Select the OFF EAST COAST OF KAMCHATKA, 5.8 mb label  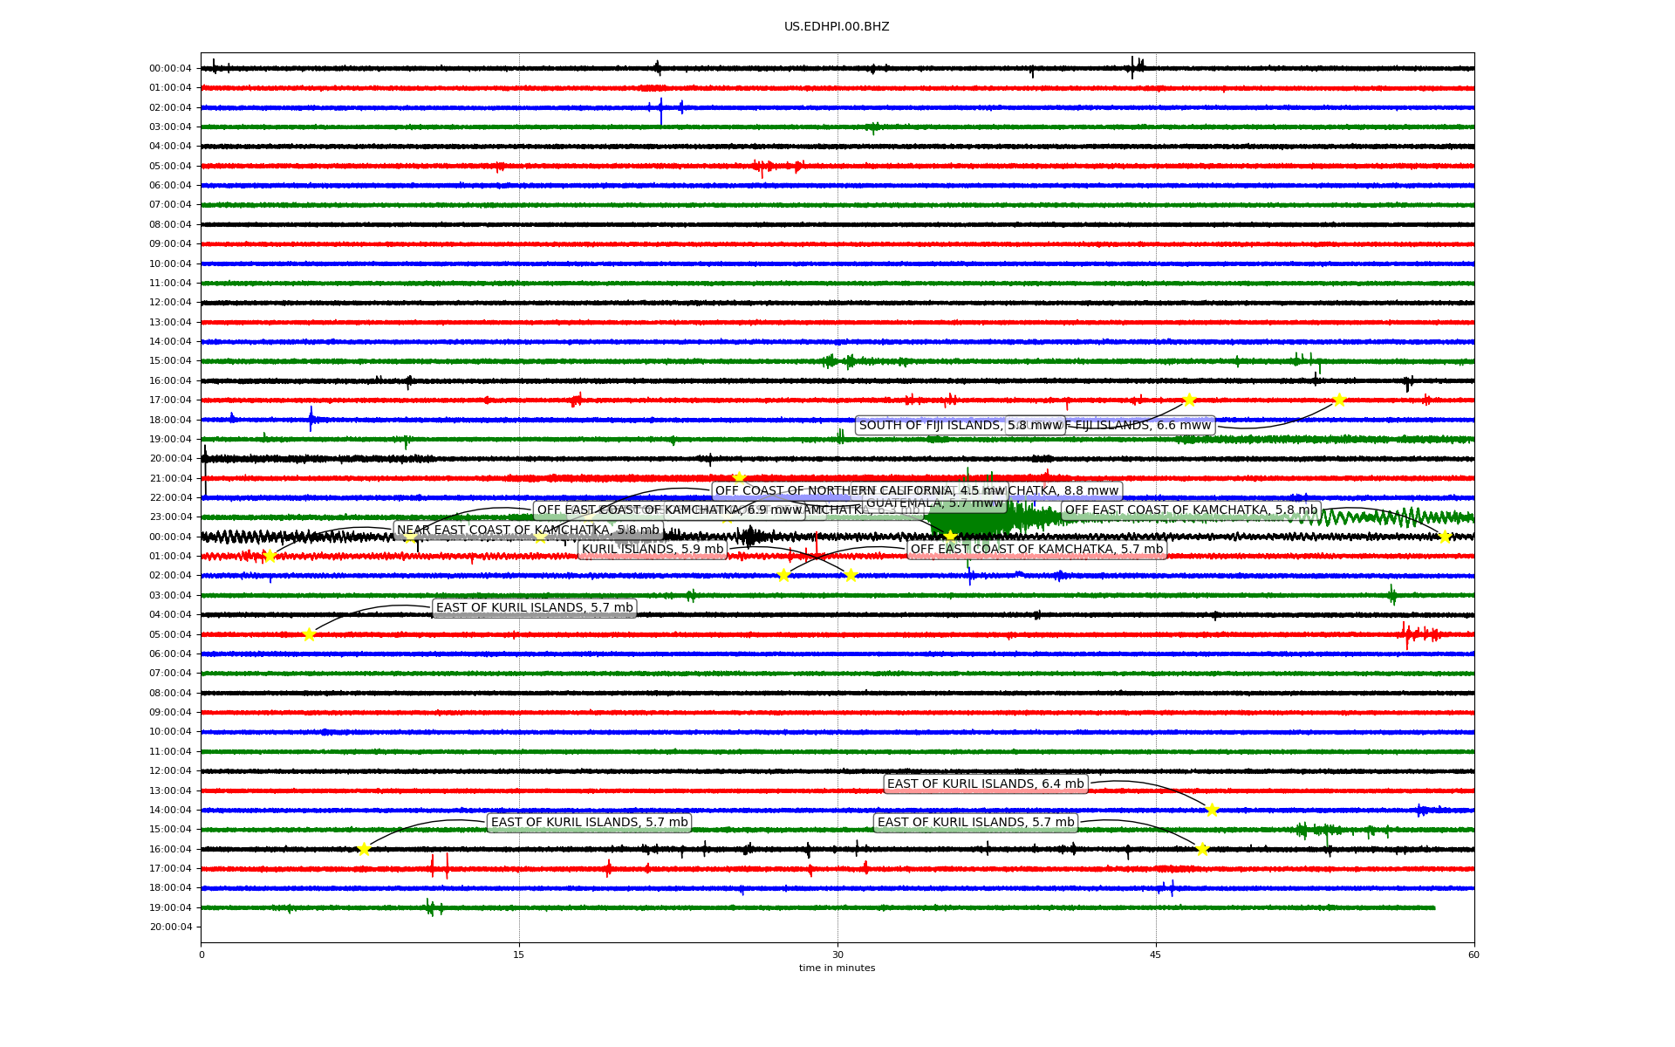click(x=1191, y=510)
